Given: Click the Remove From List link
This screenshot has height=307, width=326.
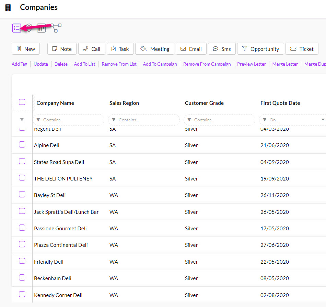Looking at the screenshot, I should tap(119, 64).
